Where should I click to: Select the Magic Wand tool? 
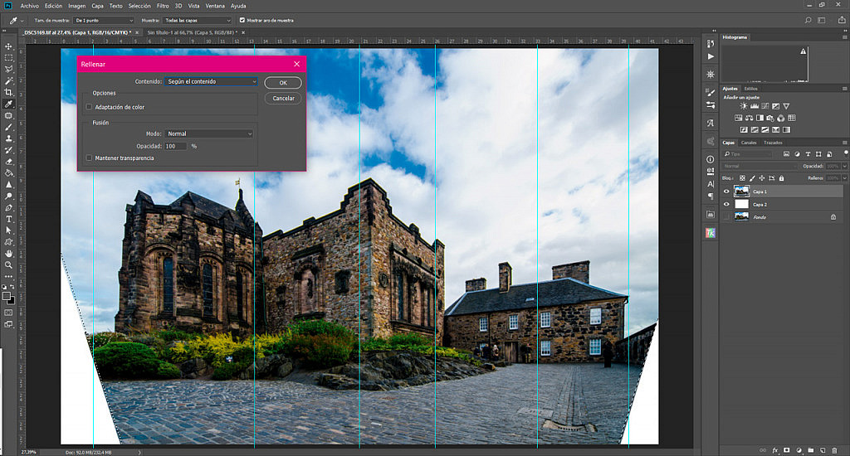[x=8, y=80]
